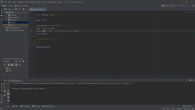Sort Structure items alphabetically
The height and width of the screenshot is (110, 195).
pos(5,65)
